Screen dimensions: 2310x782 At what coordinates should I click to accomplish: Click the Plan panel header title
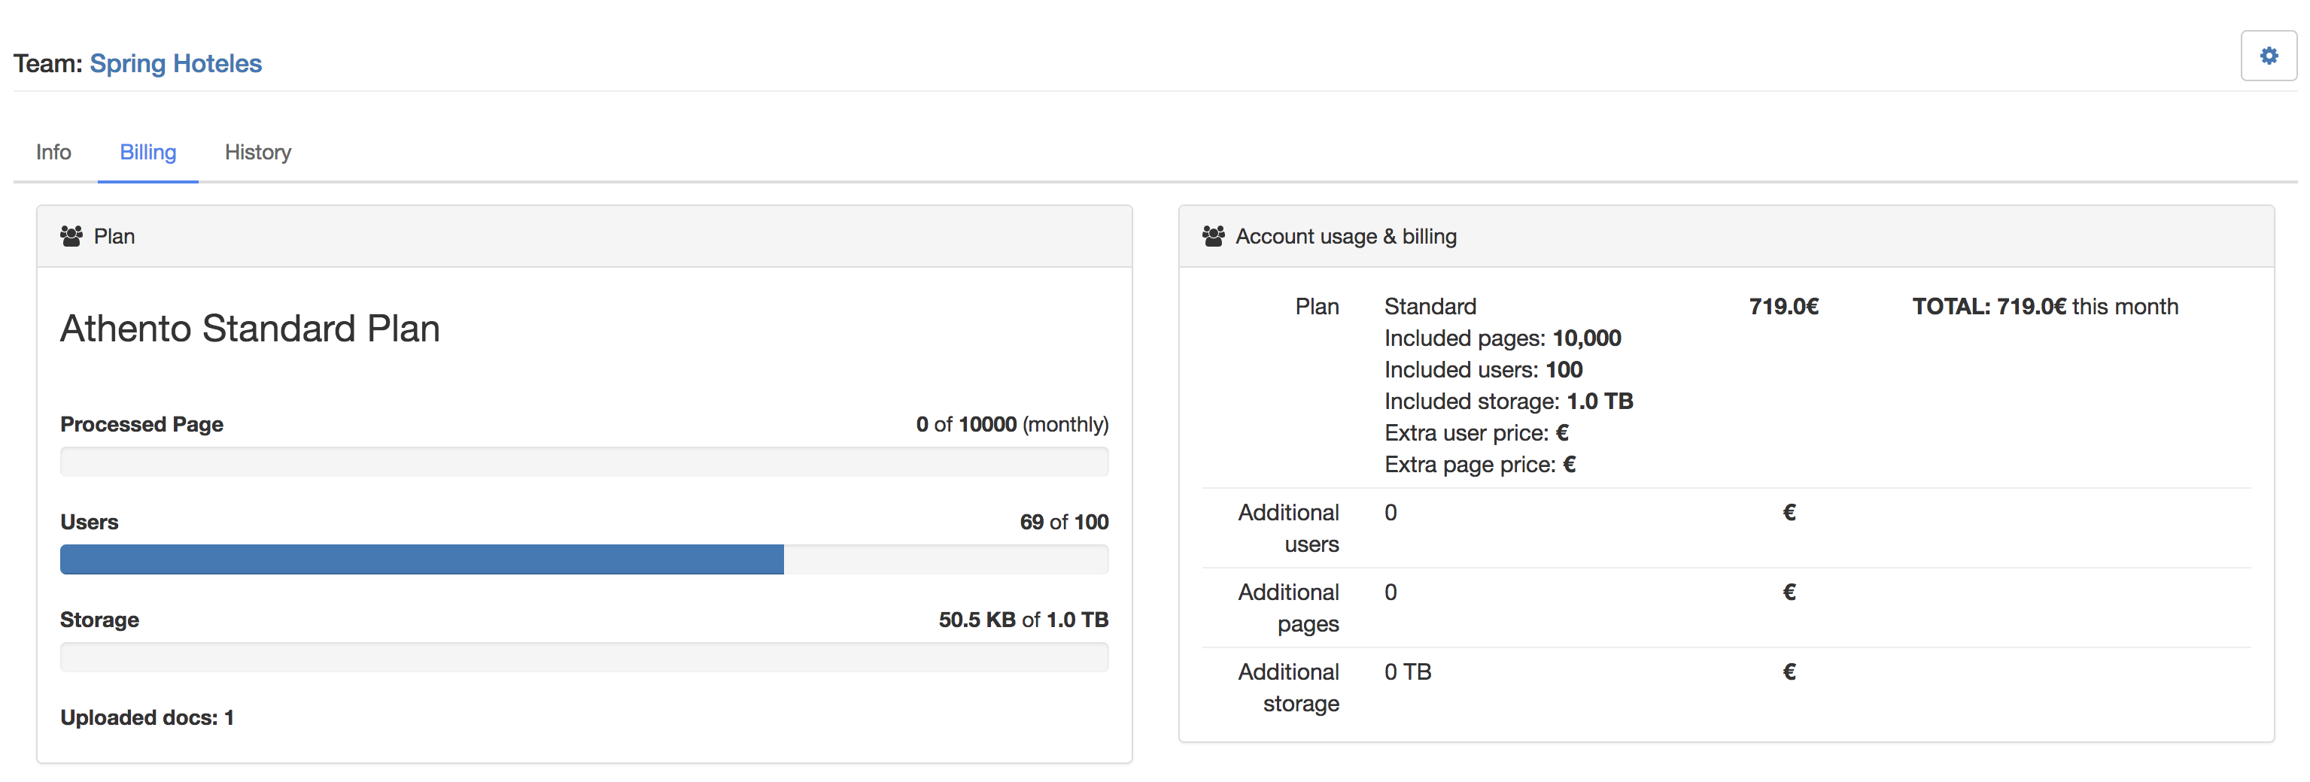(115, 237)
